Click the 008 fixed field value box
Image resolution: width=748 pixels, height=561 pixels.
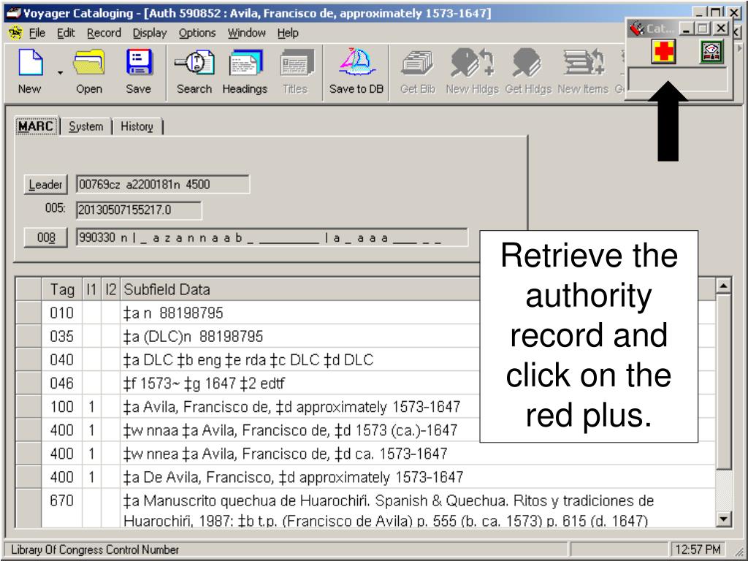[272, 237]
